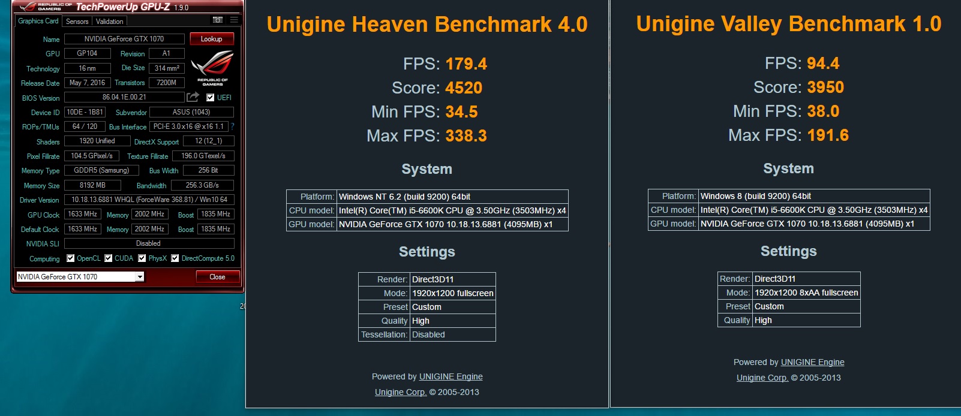Screen dimensions: 961x416
Task: Click the Memory Type field
Action: (101, 170)
